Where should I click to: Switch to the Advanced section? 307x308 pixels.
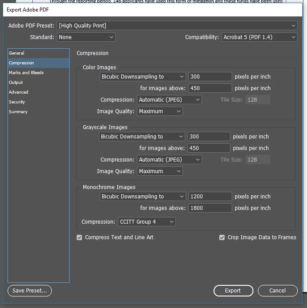pos(39,92)
